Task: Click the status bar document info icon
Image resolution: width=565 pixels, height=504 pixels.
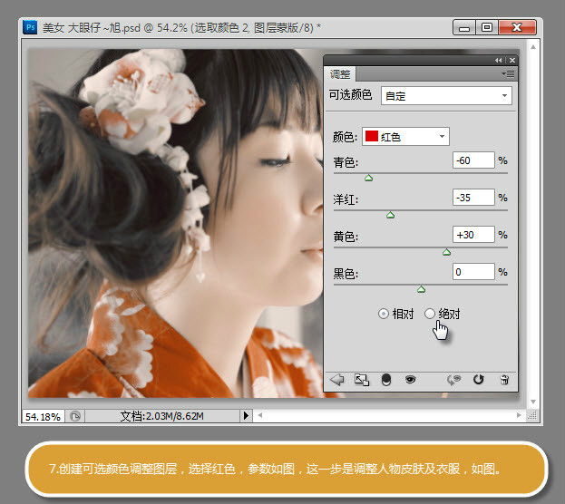Action: [75, 416]
